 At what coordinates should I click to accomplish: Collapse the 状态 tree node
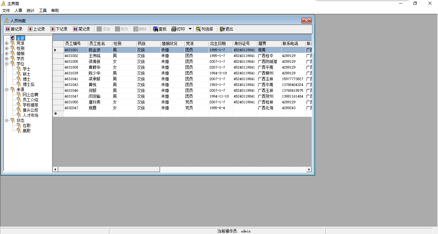pyautogui.click(x=6, y=120)
